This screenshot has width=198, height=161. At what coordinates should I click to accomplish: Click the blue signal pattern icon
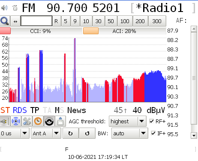point(16,121)
